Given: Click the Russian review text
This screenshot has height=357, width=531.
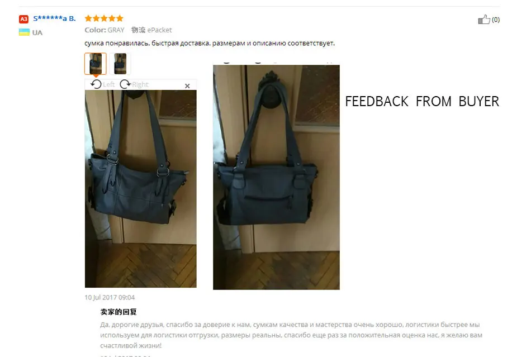Looking at the screenshot, I should coord(210,44).
